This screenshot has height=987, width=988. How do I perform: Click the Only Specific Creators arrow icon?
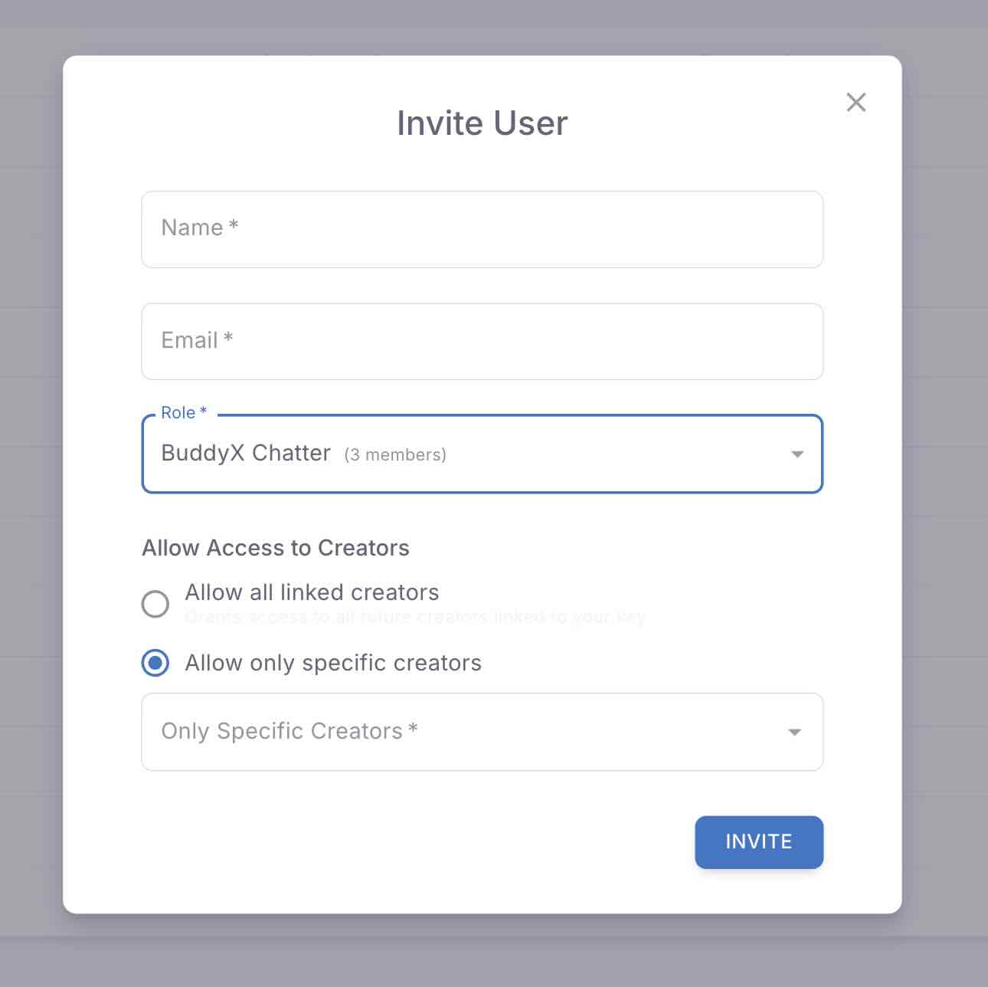(795, 733)
